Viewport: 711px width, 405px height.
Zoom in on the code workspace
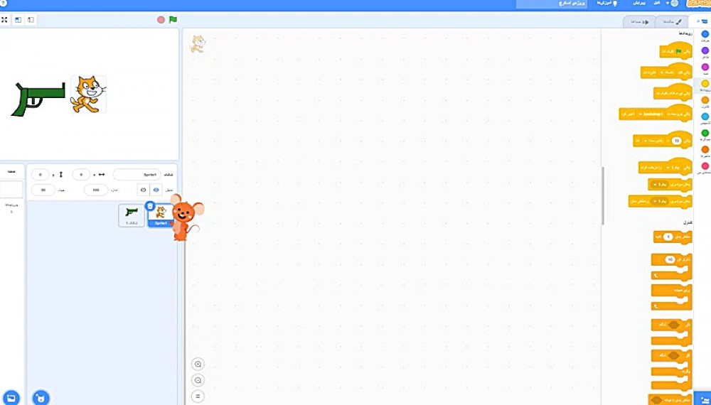(198, 364)
